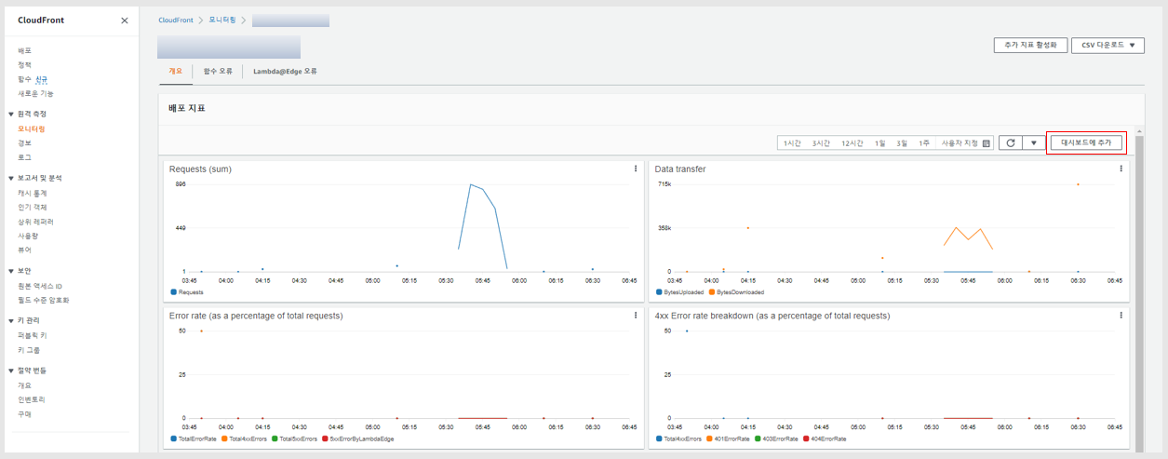Toggle the BytesDownloaded legend swatch
Viewport: 1168px width, 459px height.
tap(710, 291)
